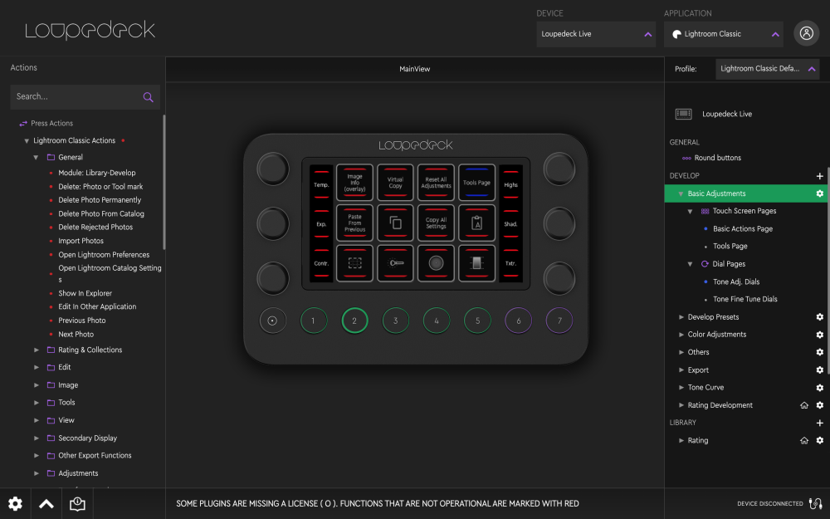Open settings gear for Develop Presets

(819, 316)
